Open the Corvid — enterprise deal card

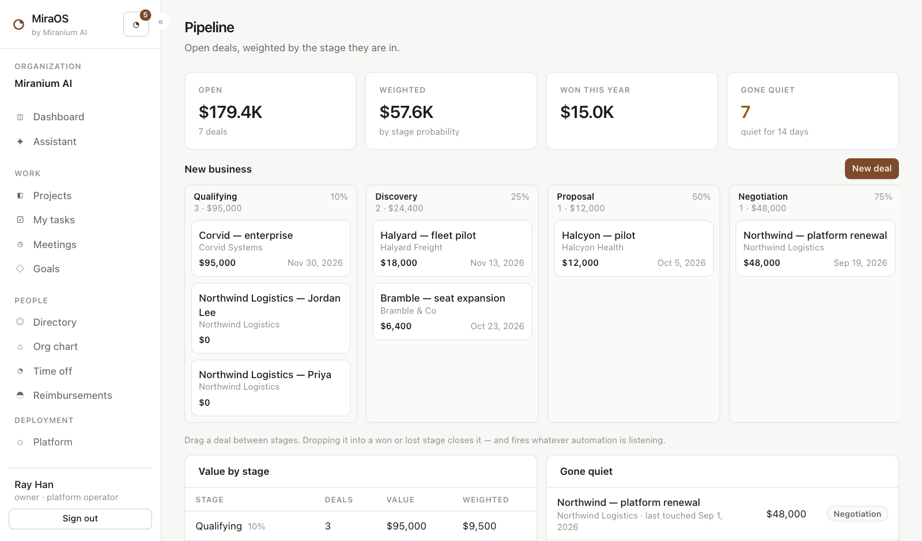(x=271, y=249)
